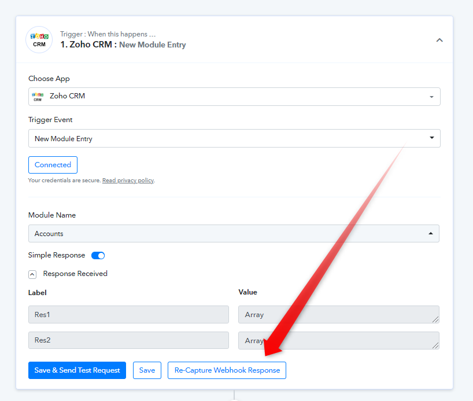Click the Res1 label field

(x=128, y=315)
